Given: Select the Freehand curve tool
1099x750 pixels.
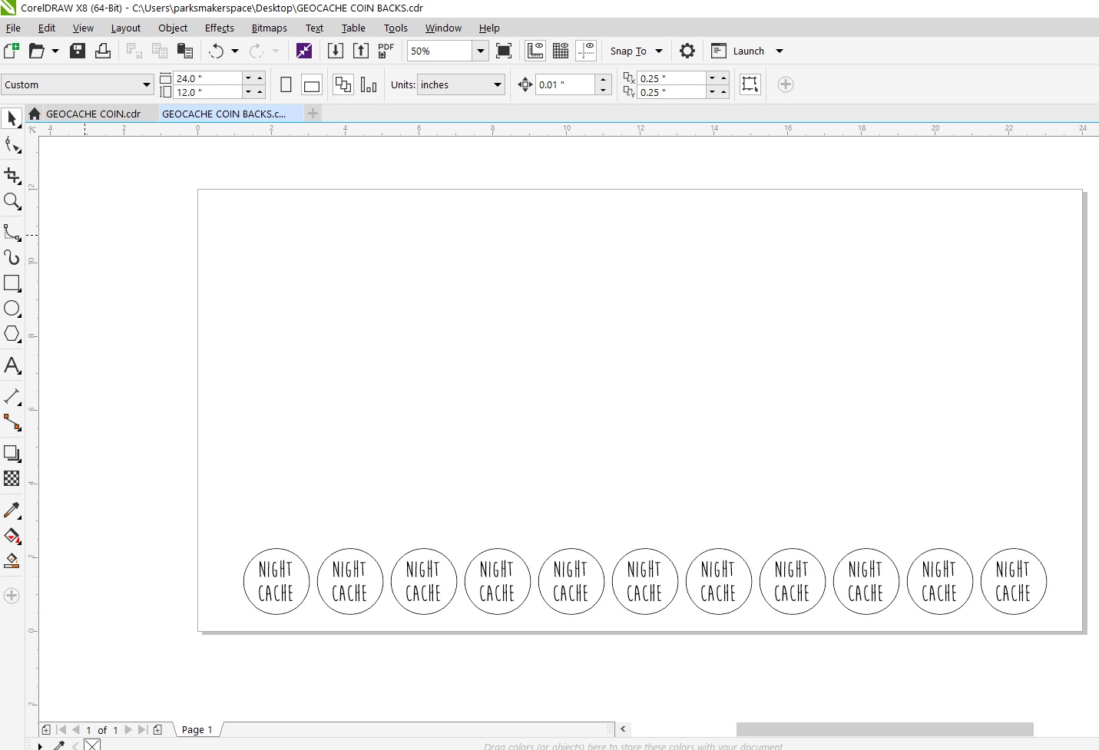Looking at the screenshot, I should (x=12, y=232).
